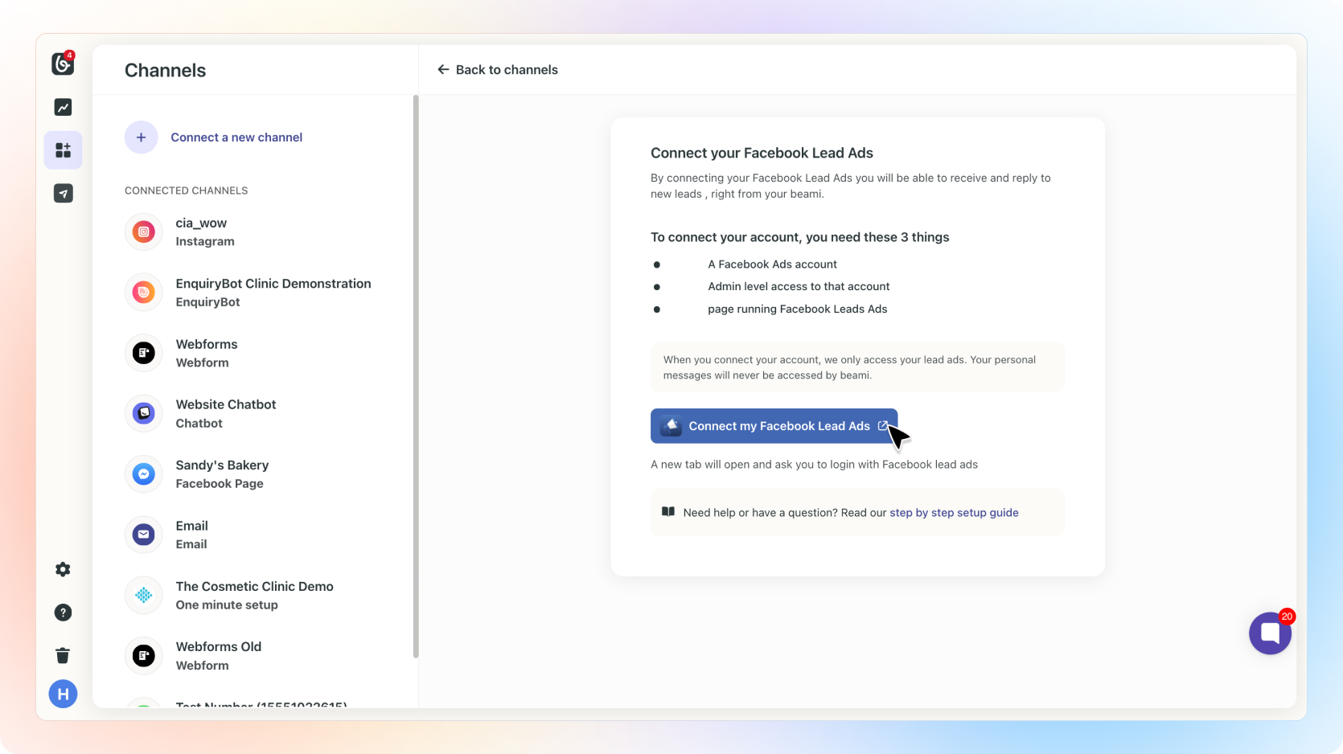The height and width of the screenshot is (754, 1343).
Task: Click the back arrow icon
Action: [443, 70]
